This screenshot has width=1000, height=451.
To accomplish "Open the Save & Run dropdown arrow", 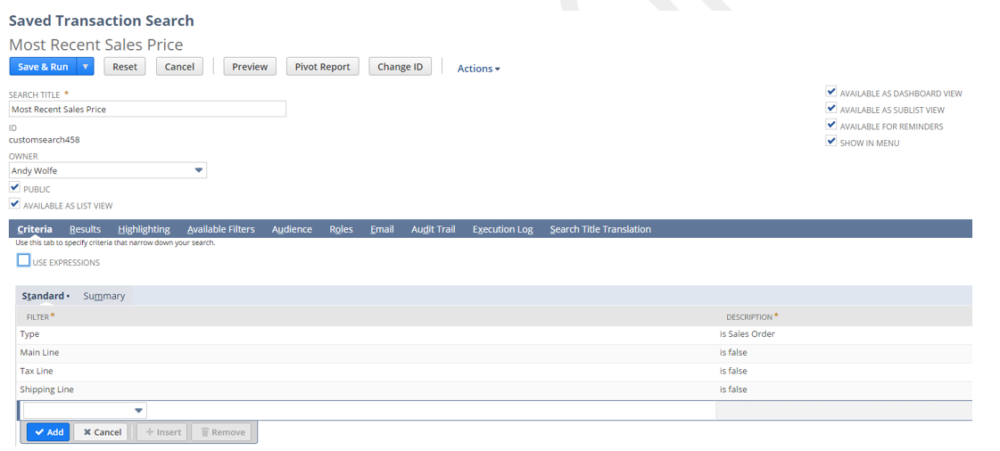I will coord(86,67).
